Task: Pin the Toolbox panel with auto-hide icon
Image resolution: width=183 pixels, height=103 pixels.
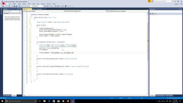Action: tap(19, 9)
